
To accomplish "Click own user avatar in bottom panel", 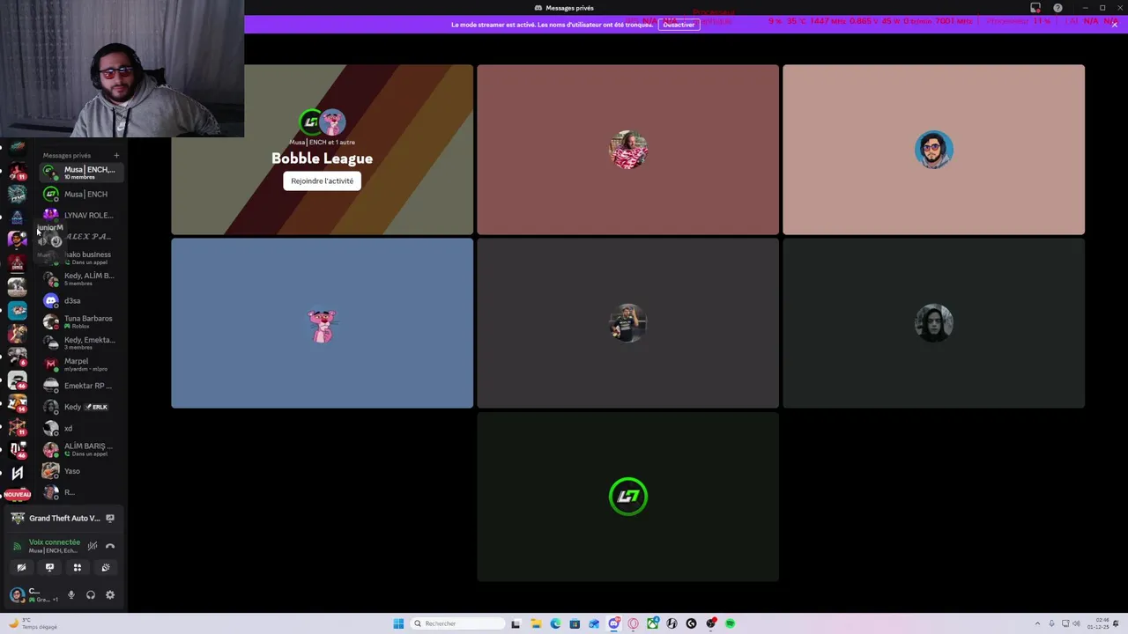I will [17, 594].
